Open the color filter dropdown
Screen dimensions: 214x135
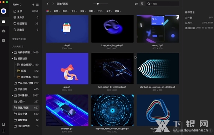click(x=49, y=11)
